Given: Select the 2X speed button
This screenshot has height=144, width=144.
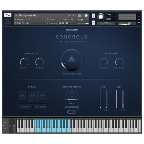Looking at the screenshot, I should point(42,95).
